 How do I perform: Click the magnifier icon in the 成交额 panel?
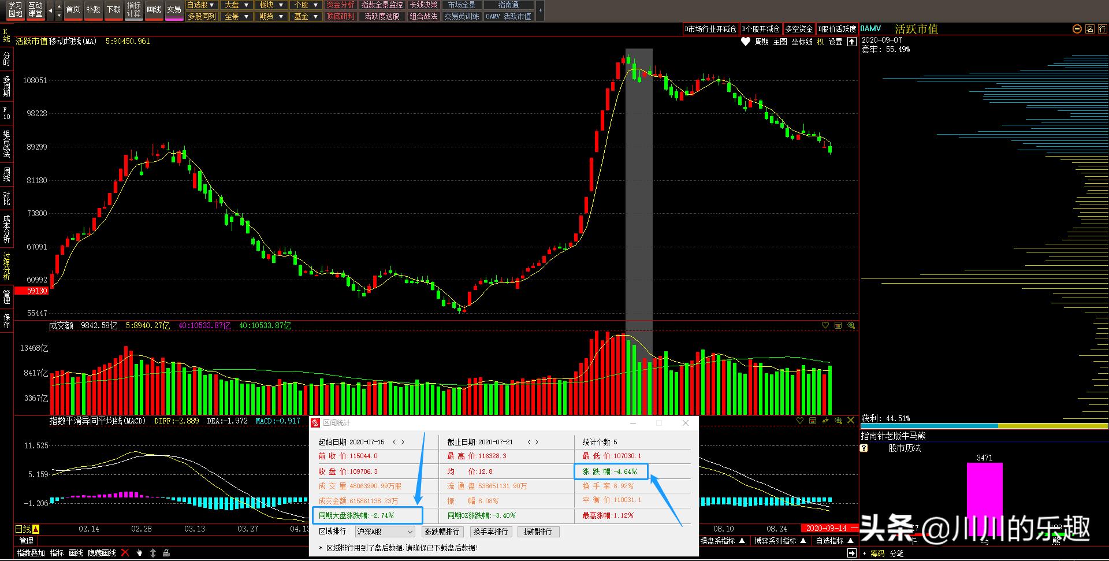(x=851, y=325)
